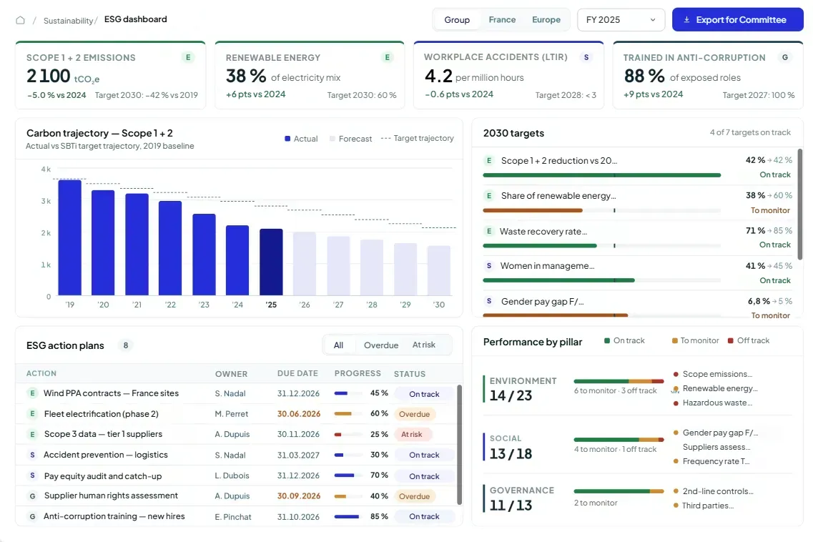This screenshot has width=813, height=542.
Task: Show All action plans filter
Action: [339, 345]
